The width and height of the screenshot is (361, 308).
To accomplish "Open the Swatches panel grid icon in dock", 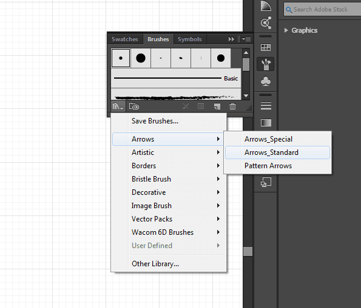I will point(266,48).
